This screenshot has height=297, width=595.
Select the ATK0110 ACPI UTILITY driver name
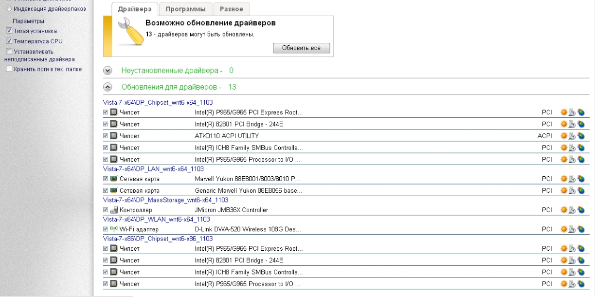227,136
